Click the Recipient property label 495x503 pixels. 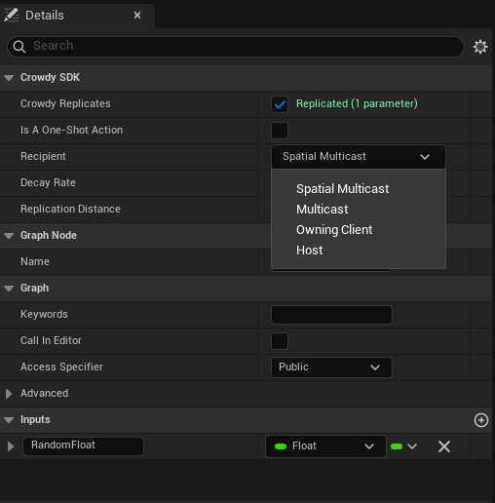pos(43,156)
